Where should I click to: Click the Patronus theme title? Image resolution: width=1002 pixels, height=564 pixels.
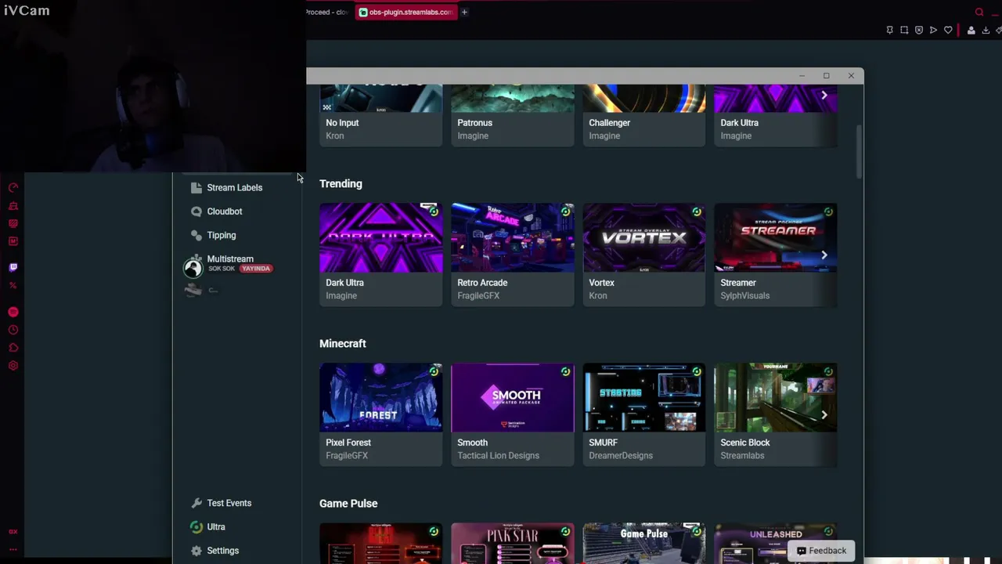tap(474, 123)
